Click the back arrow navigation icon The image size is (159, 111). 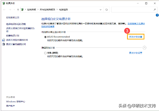[4, 9]
